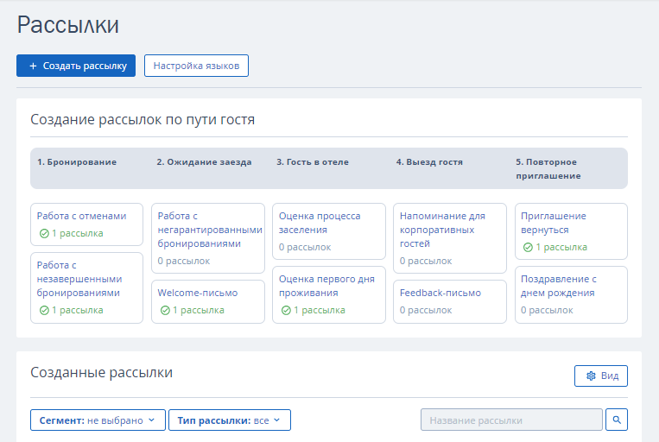Click the magnifier search icon button
The width and height of the screenshot is (659, 442).
(617, 420)
